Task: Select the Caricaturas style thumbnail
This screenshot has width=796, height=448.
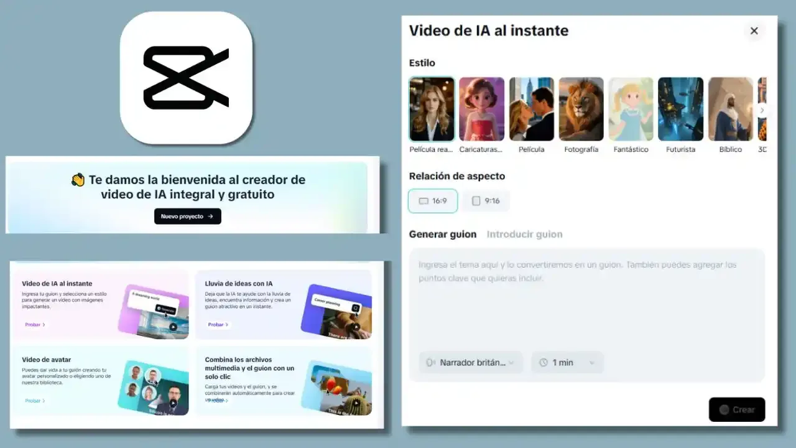Action: pyautogui.click(x=481, y=110)
